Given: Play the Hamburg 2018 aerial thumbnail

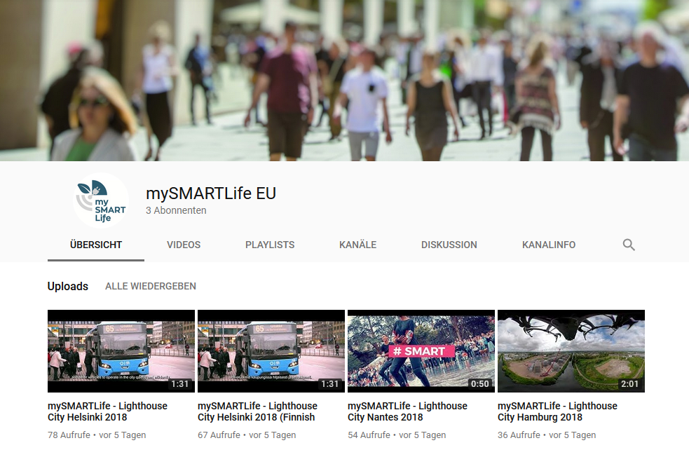Looking at the screenshot, I should (x=571, y=351).
